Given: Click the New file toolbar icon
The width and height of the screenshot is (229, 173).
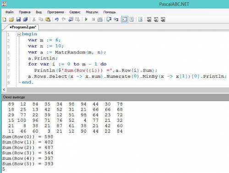Looking at the screenshot, I should (x=5, y=19).
